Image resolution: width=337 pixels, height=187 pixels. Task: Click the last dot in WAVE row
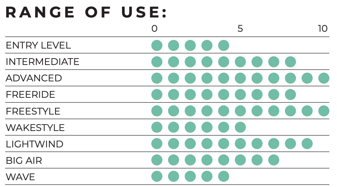point(224,176)
